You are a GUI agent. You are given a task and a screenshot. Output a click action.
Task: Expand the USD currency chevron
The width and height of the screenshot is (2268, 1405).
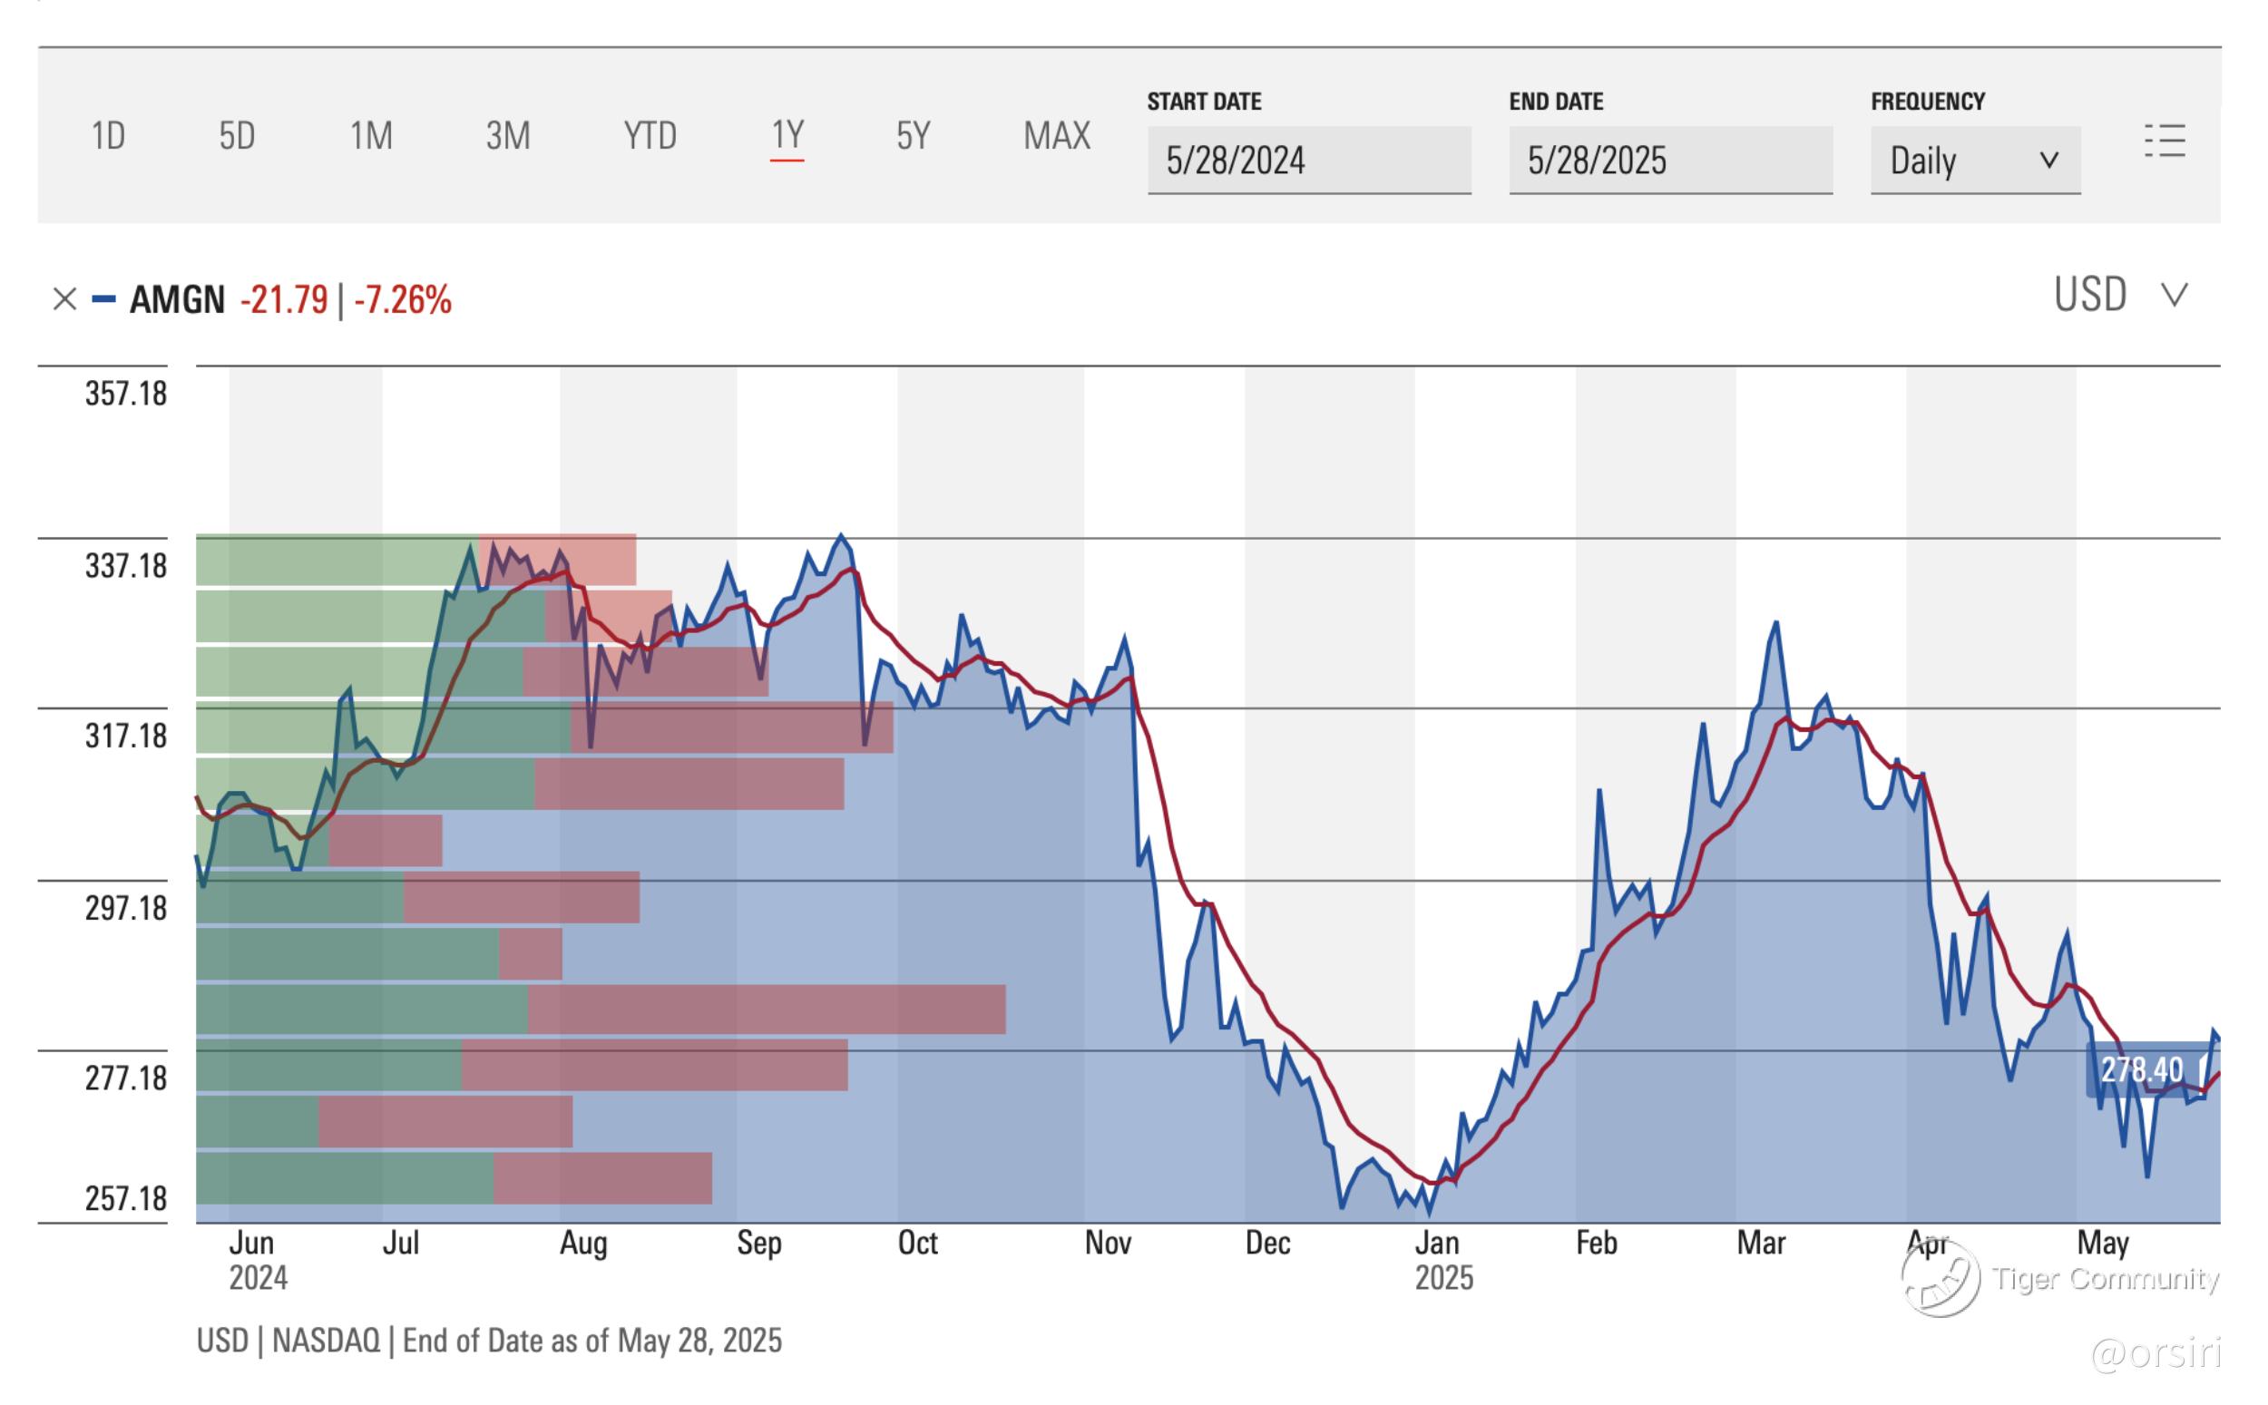(2175, 295)
